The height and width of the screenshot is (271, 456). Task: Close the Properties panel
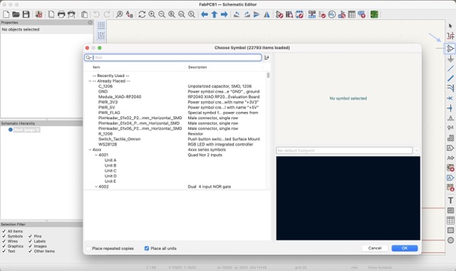pyautogui.click(x=90, y=22)
